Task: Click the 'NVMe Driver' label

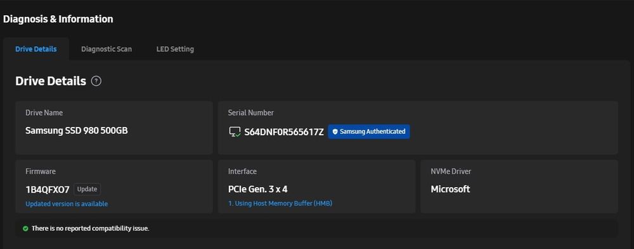Action: 451,171
